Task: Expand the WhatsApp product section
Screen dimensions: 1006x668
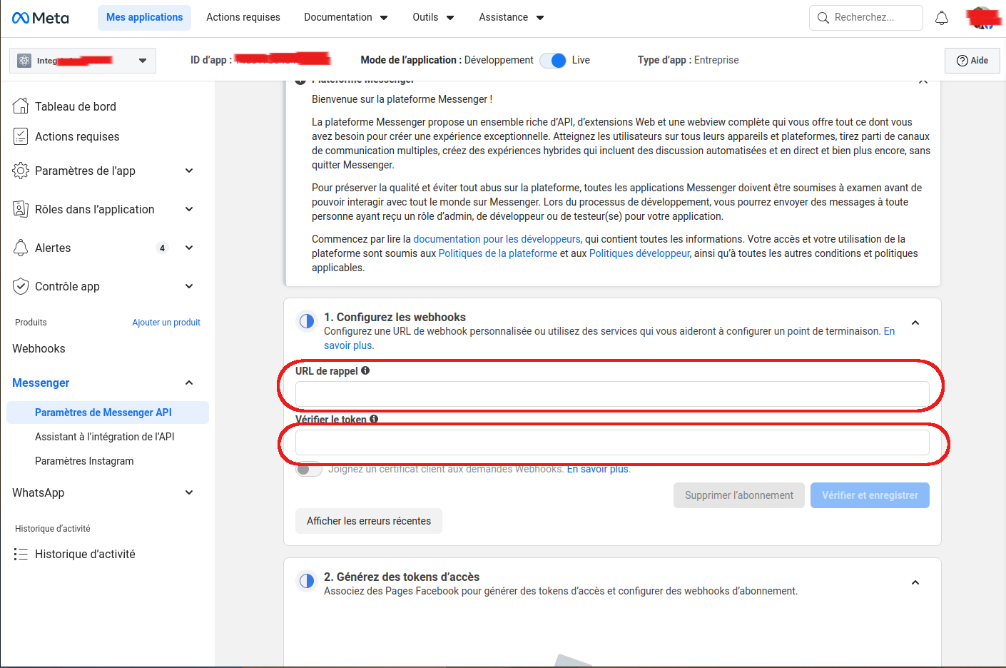Action: 189,492
